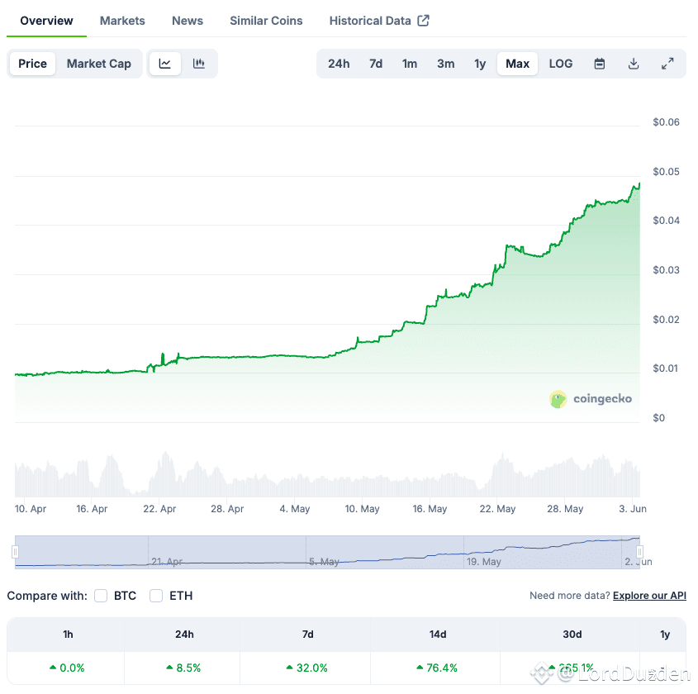Click the price line chart peak
698x694 pixels.
639,184
